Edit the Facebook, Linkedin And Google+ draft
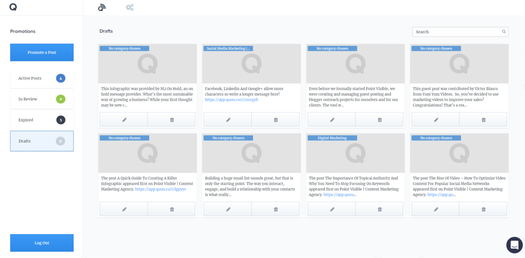Screen dimensions: 525x258 point(228,120)
